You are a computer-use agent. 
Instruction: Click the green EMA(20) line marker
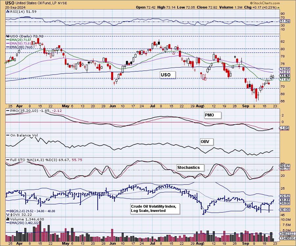click(x=8, y=40)
